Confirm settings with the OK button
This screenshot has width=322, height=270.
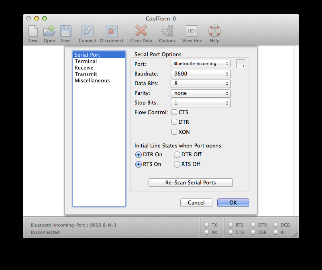(x=233, y=203)
